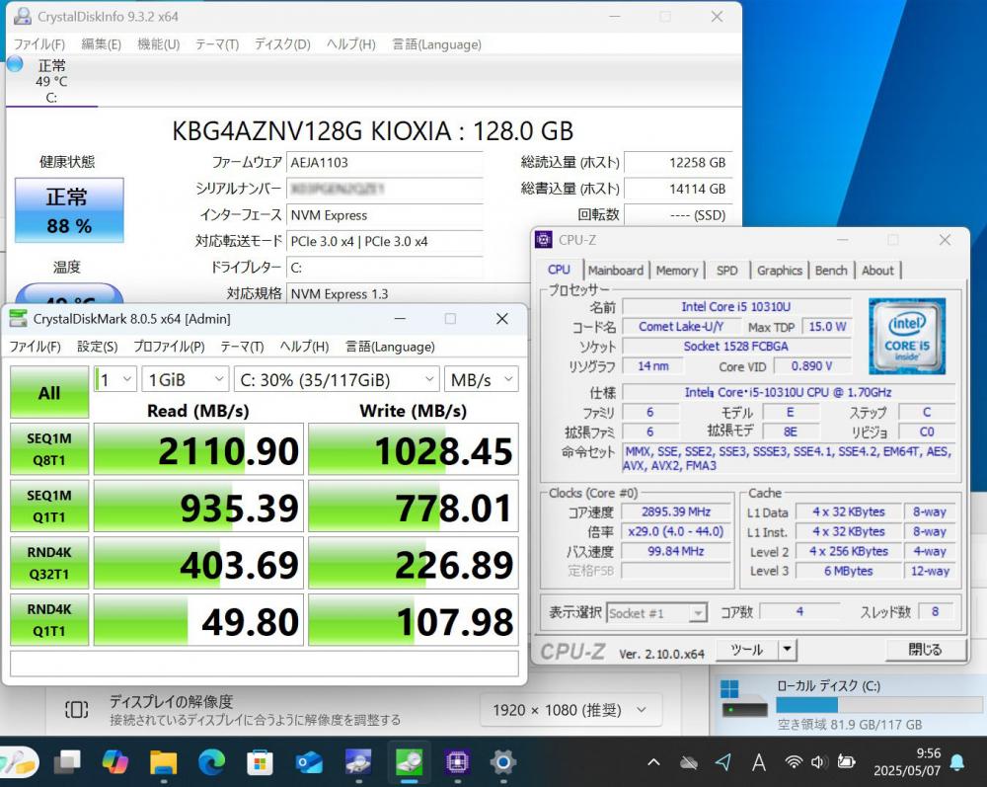This screenshot has height=787, width=987.
Task: Click the CrystalDiskMark comment input field
Action: coord(264,663)
